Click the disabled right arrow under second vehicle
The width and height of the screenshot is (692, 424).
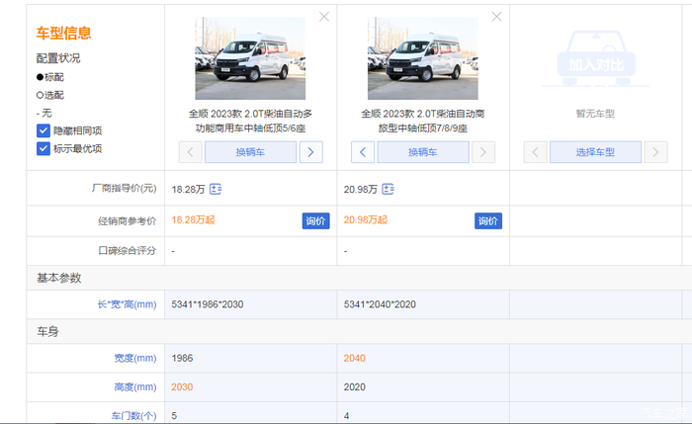pyautogui.click(x=483, y=152)
